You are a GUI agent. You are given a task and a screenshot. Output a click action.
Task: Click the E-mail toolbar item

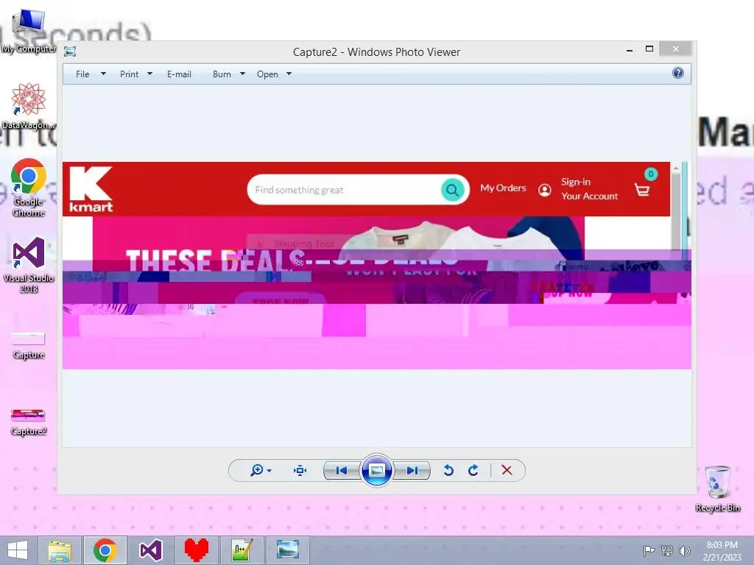click(x=179, y=74)
